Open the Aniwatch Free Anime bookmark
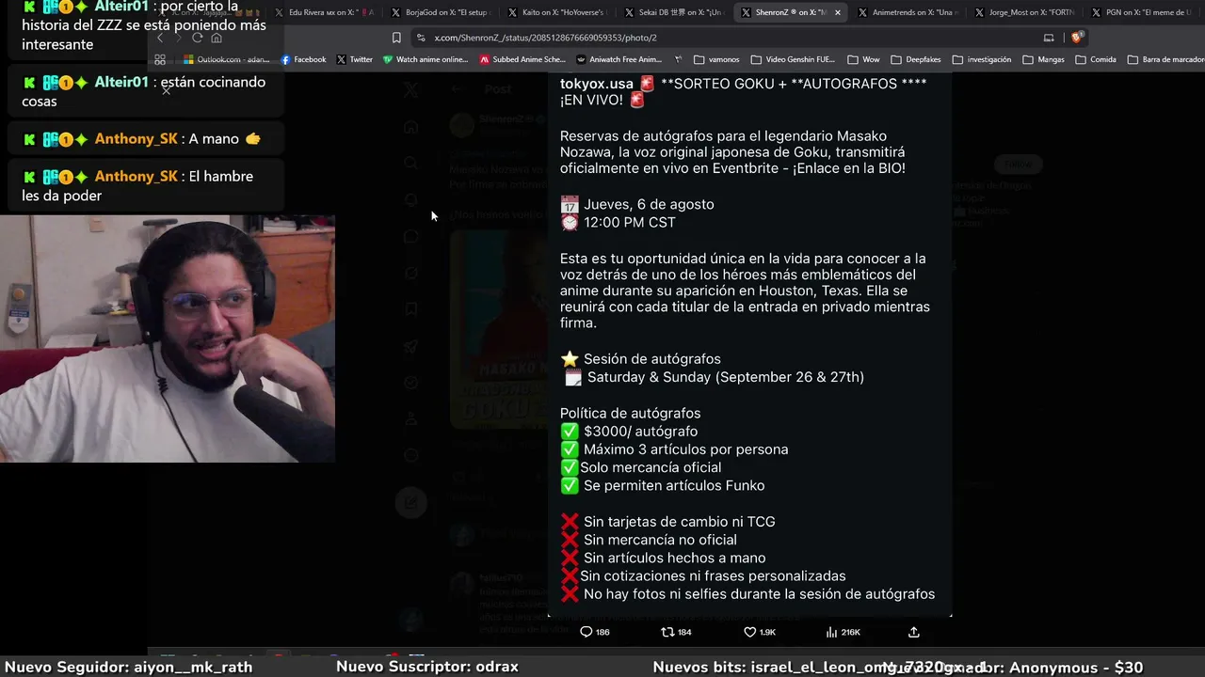 [619, 59]
